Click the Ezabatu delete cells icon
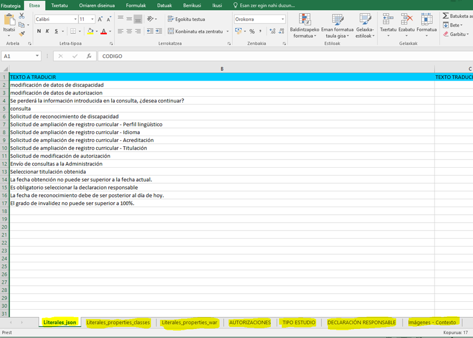Image resolution: width=473 pixels, height=338 pixels. tap(406, 23)
